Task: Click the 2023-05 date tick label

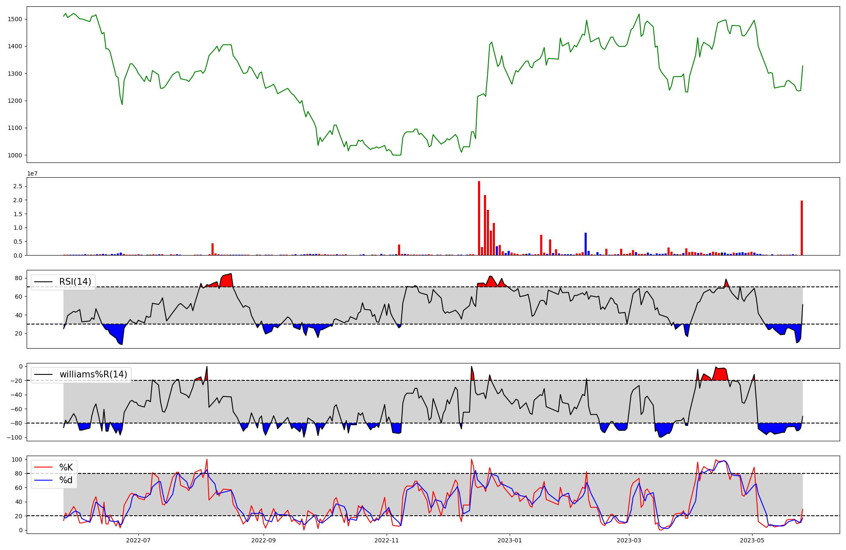Action: point(753,540)
